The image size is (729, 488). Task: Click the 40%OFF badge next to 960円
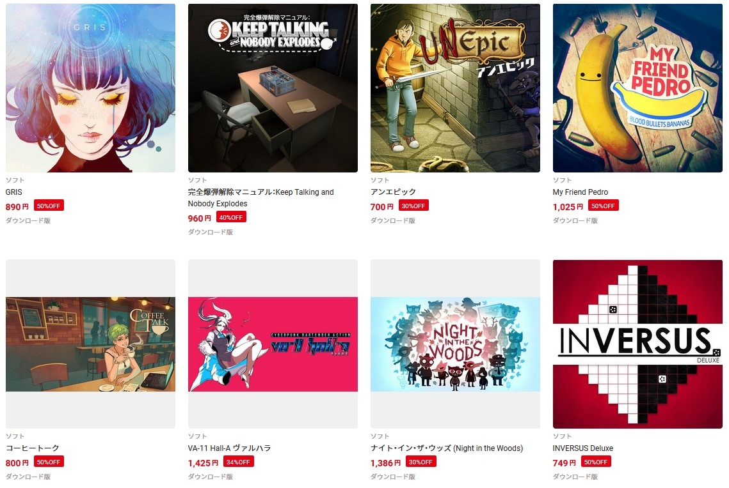(231, 218)
